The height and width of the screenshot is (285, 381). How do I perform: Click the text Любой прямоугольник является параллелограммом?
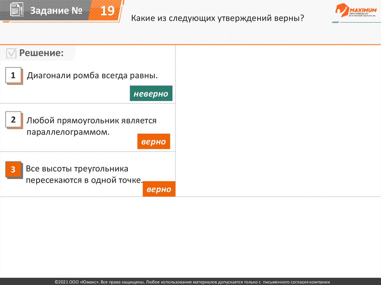point(92,126)
